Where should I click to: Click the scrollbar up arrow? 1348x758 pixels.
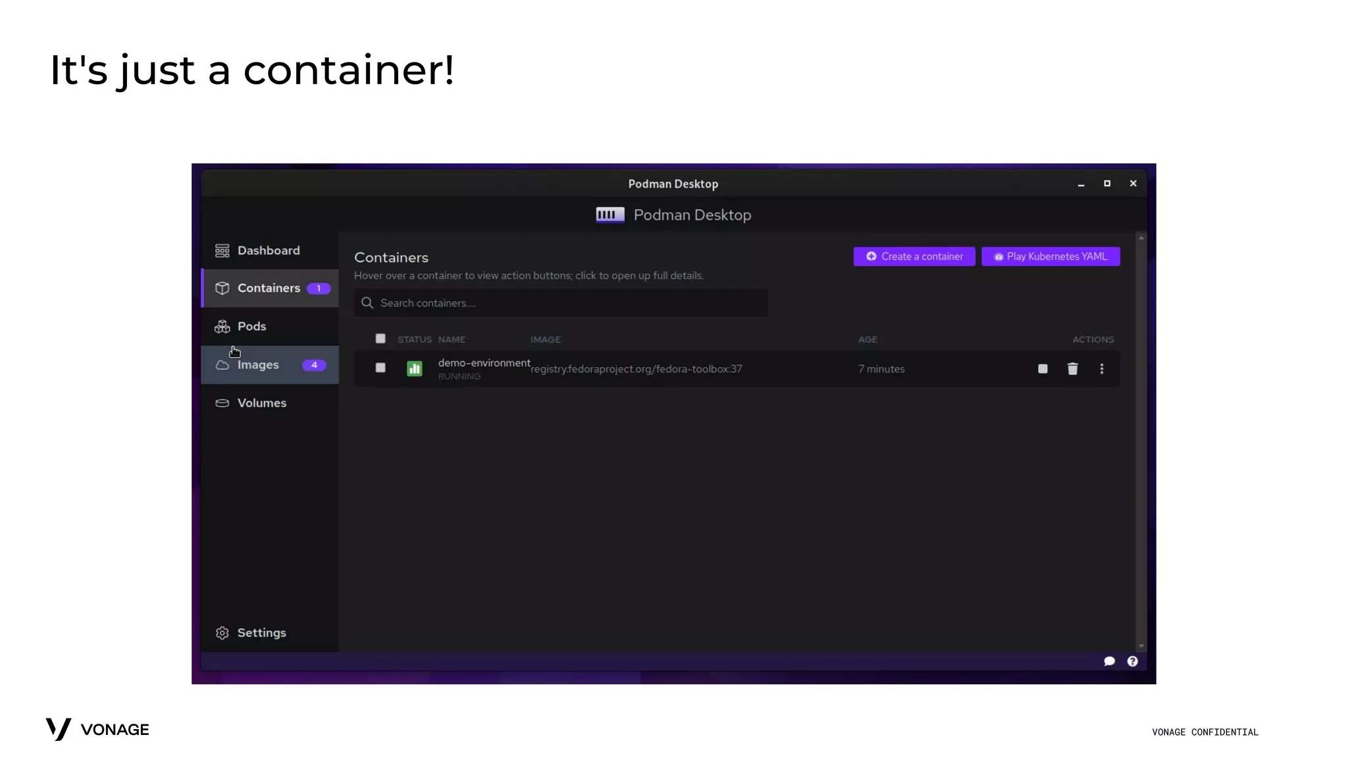tap(1141, 238)
